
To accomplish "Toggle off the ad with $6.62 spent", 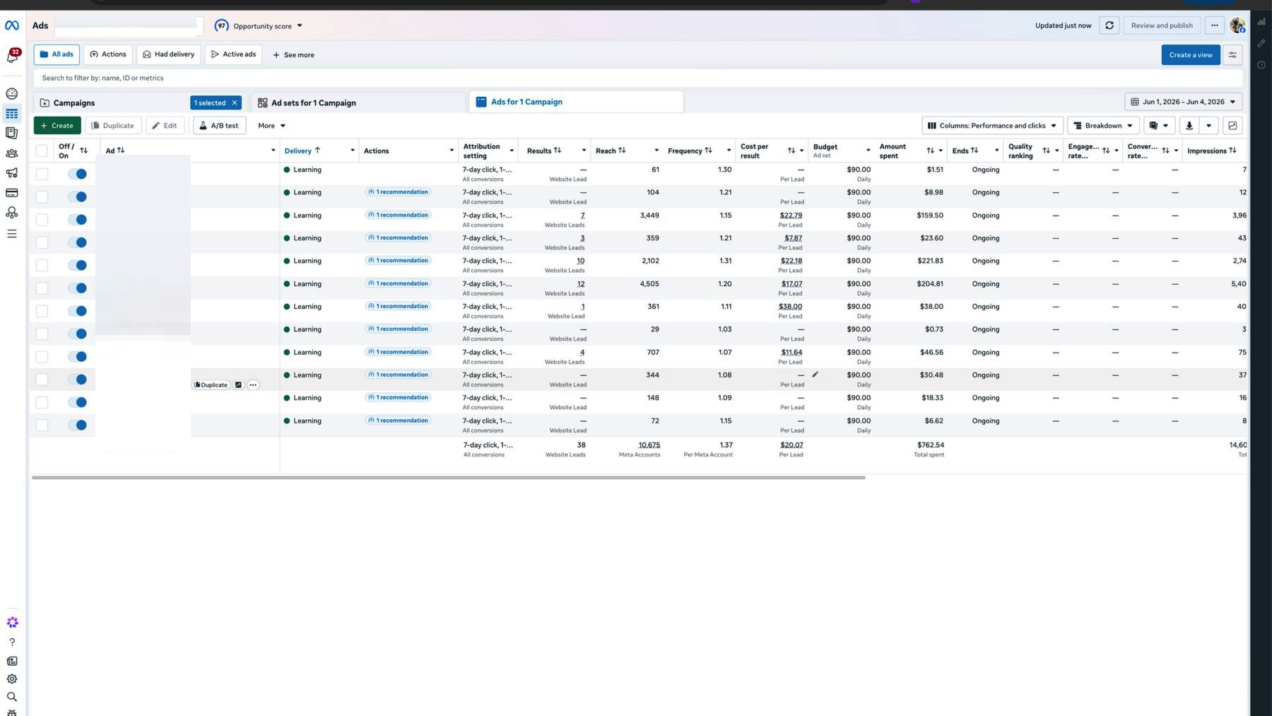I will tap(77, 425).
